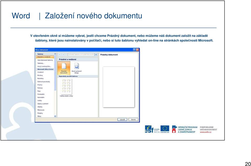The height and width of the screenshot is (166, 251).
Task: Select the Faktury category
Action: point(40,88)
